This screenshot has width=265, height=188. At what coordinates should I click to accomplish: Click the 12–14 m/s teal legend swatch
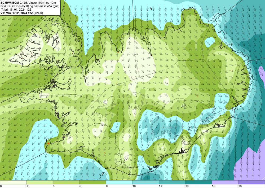tap(172, 182)
